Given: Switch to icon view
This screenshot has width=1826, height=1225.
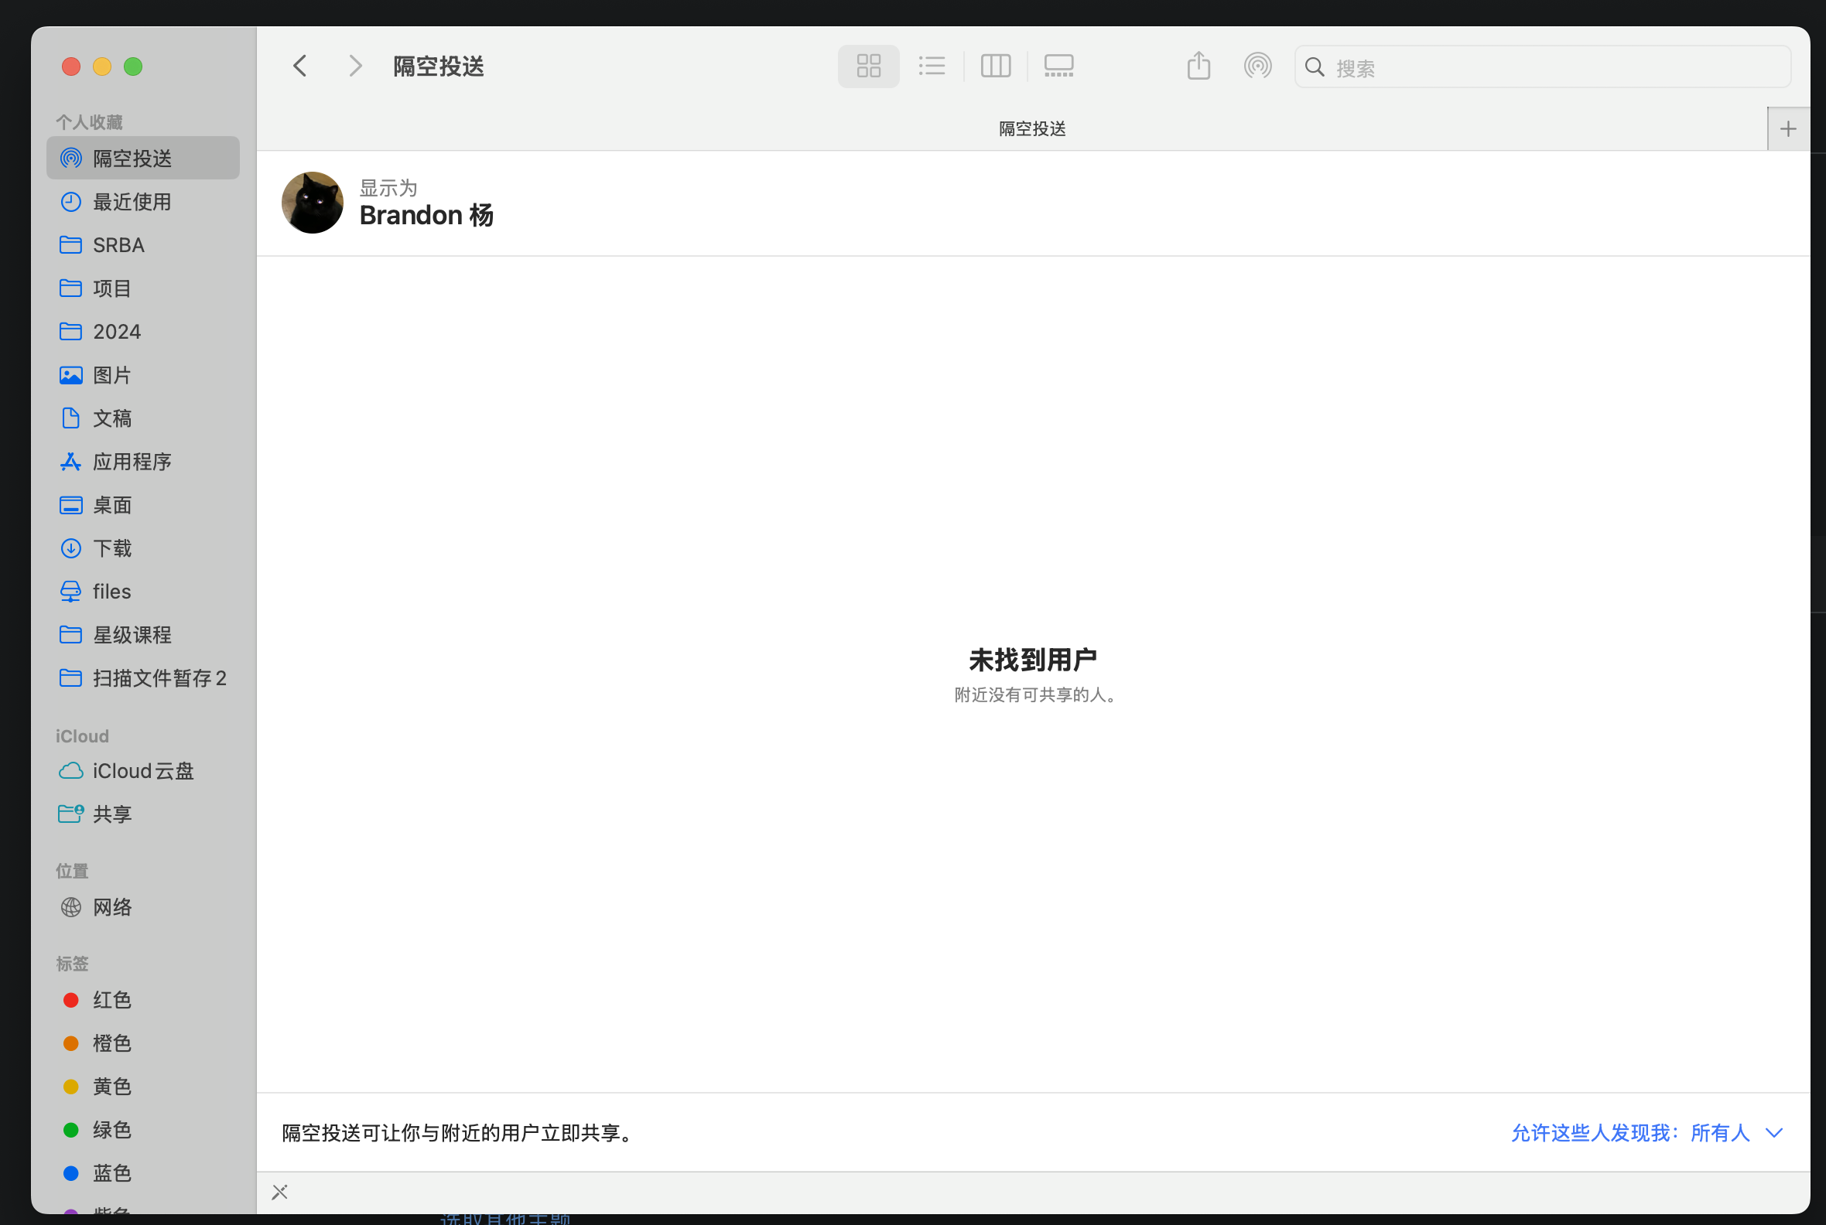Looking at the screenshot, I should [867, 67].
